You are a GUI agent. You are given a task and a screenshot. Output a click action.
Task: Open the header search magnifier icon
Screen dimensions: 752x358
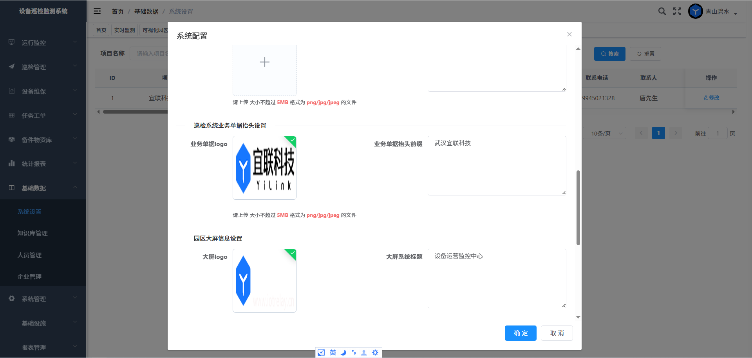click(662, 11)
